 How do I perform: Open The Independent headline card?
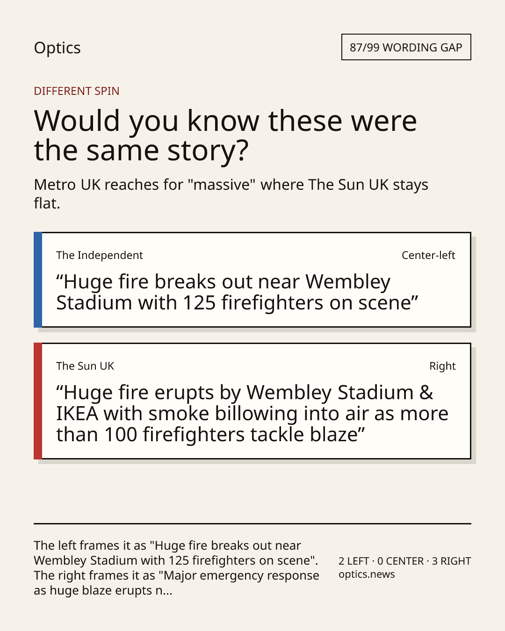(252, 280)
